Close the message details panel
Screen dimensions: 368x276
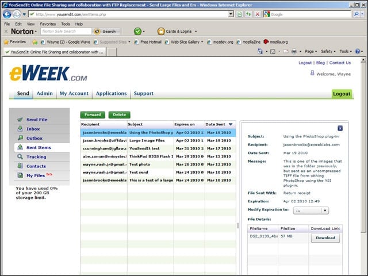[x=340, y=128]
